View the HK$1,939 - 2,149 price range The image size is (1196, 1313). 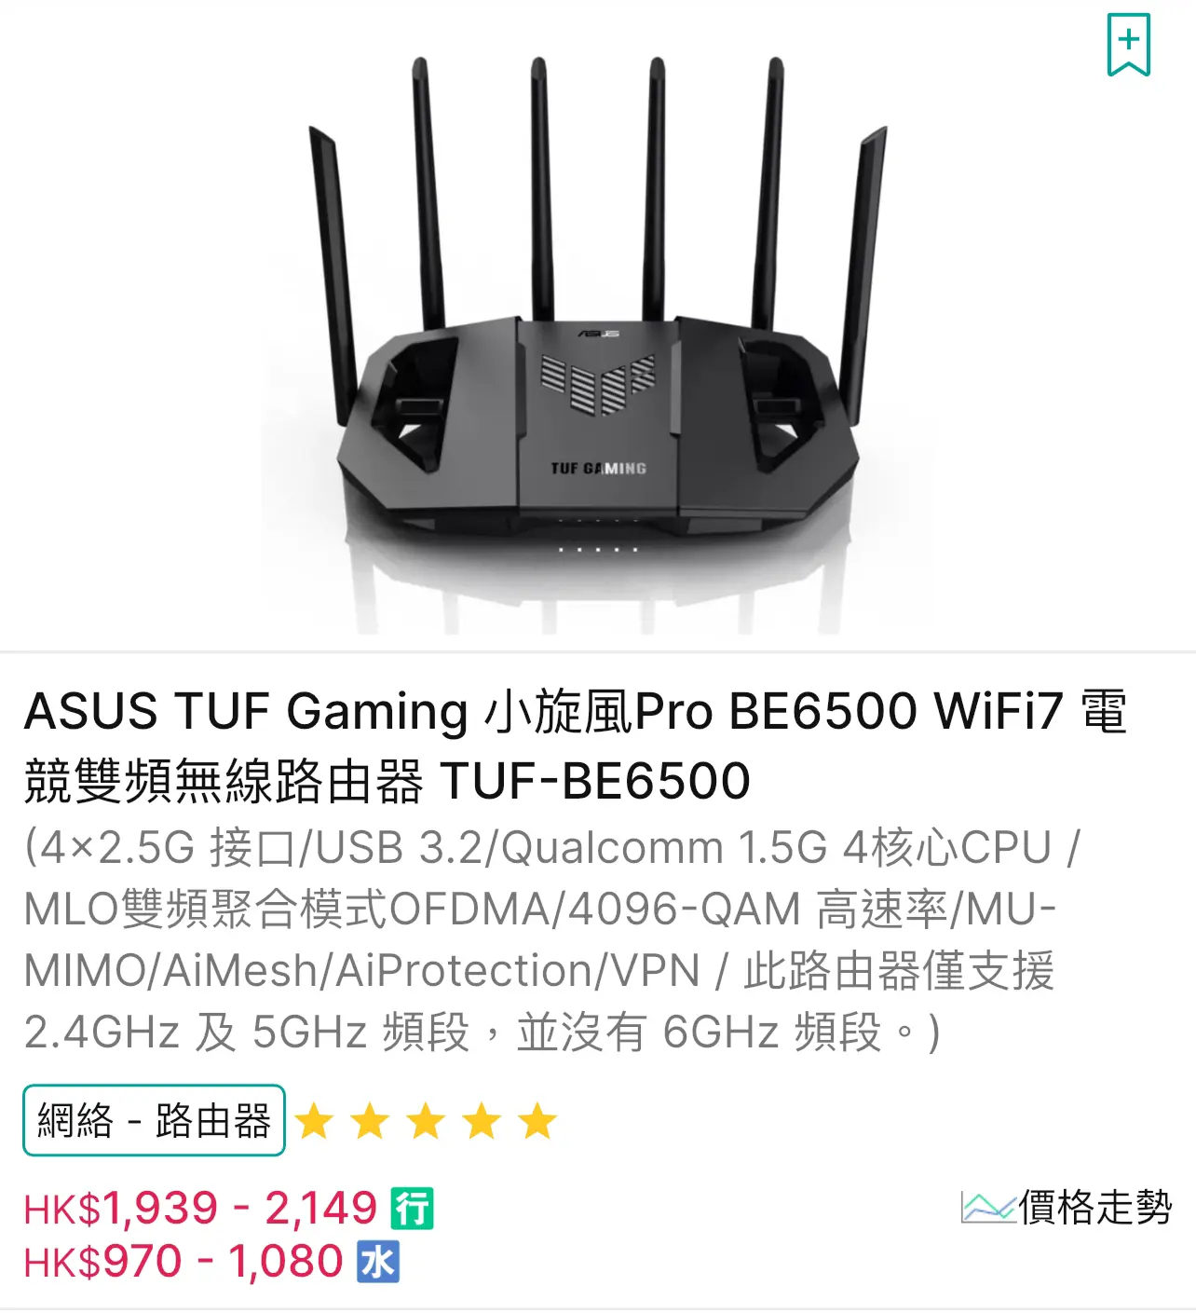click(x=200, y=1209)
